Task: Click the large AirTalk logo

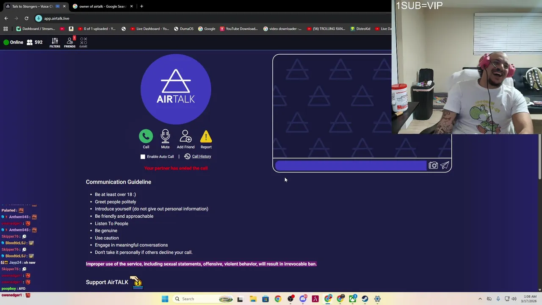Action: [176, 89]
